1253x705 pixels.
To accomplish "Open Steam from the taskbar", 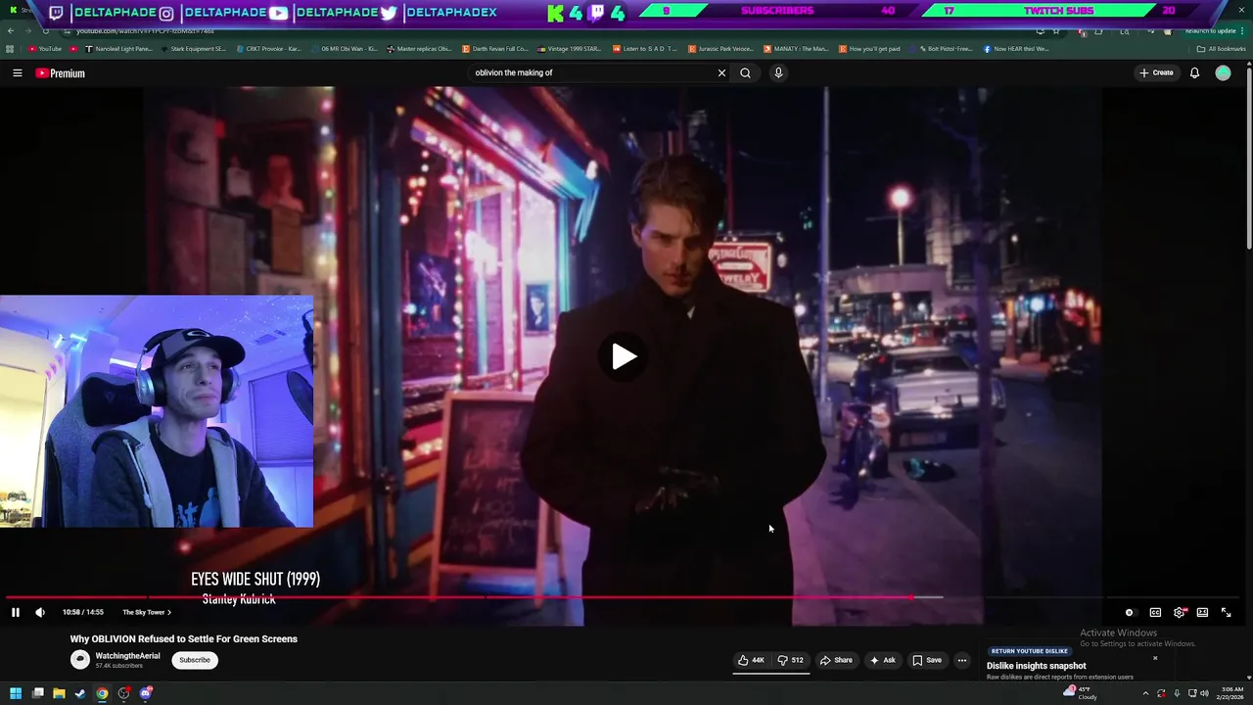I will click(80, 693).
